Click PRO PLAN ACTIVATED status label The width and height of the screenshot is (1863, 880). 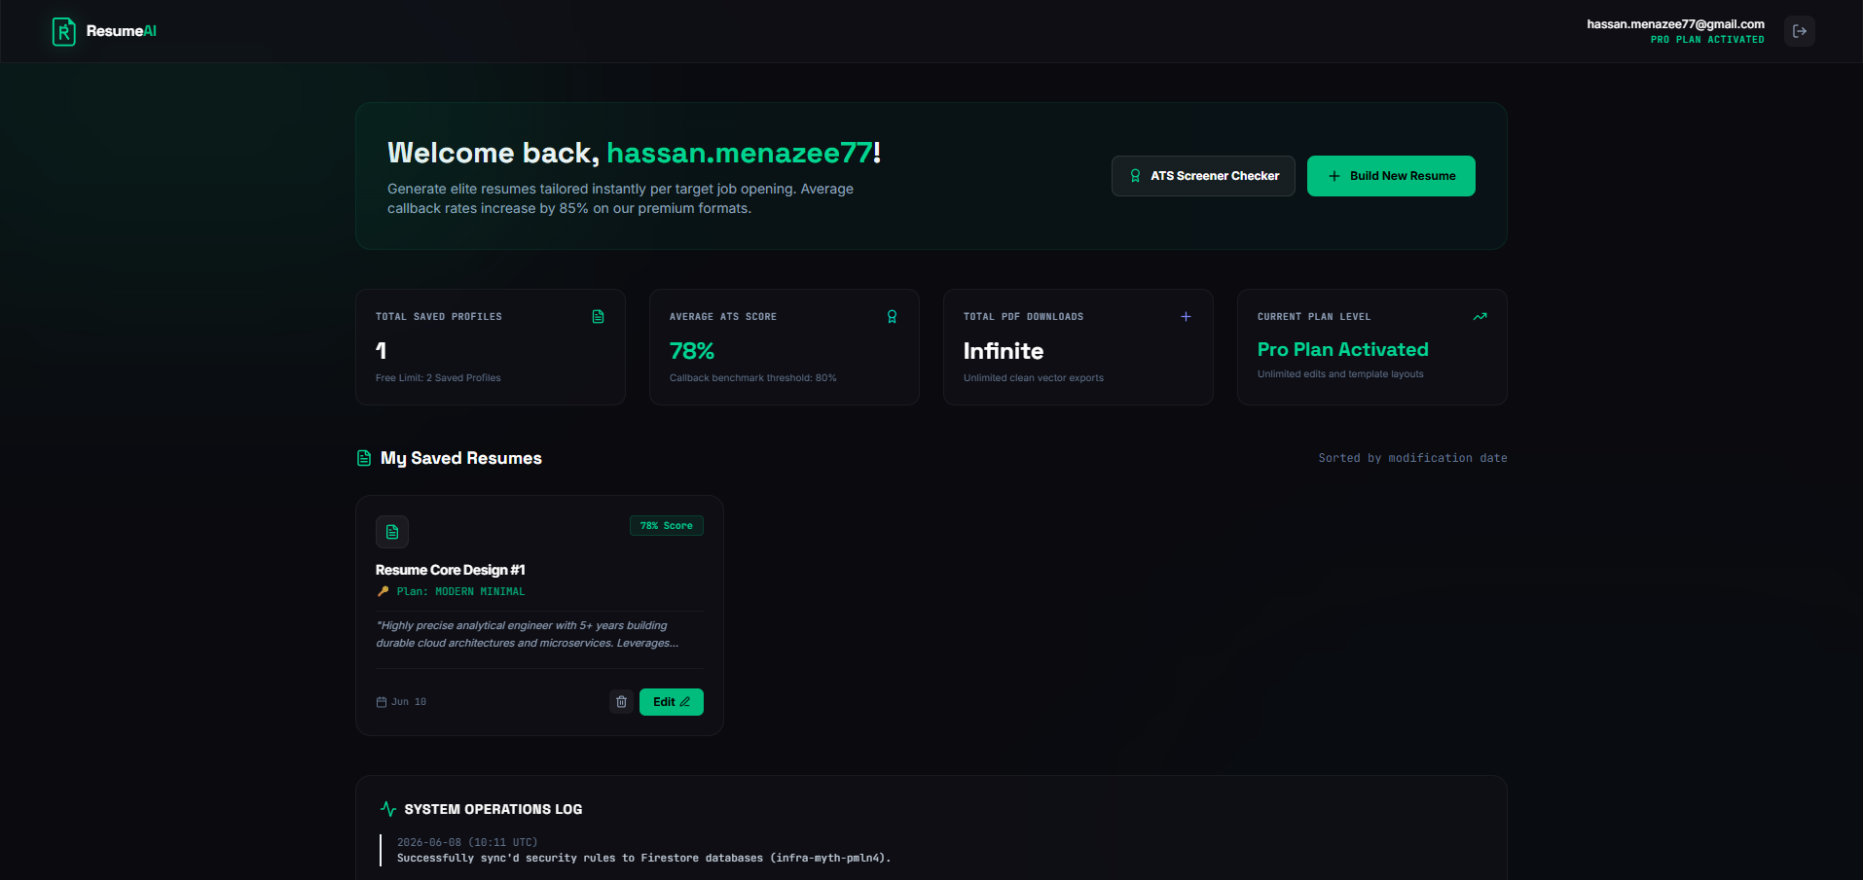tap(1707, 40)
